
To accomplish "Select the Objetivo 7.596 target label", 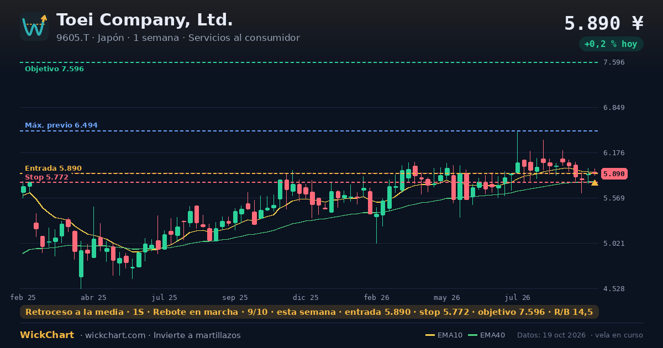I will (54, 69).
